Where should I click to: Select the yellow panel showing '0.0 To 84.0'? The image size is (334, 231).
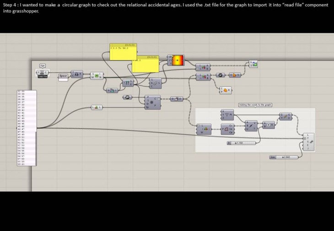tap(123, 52)
